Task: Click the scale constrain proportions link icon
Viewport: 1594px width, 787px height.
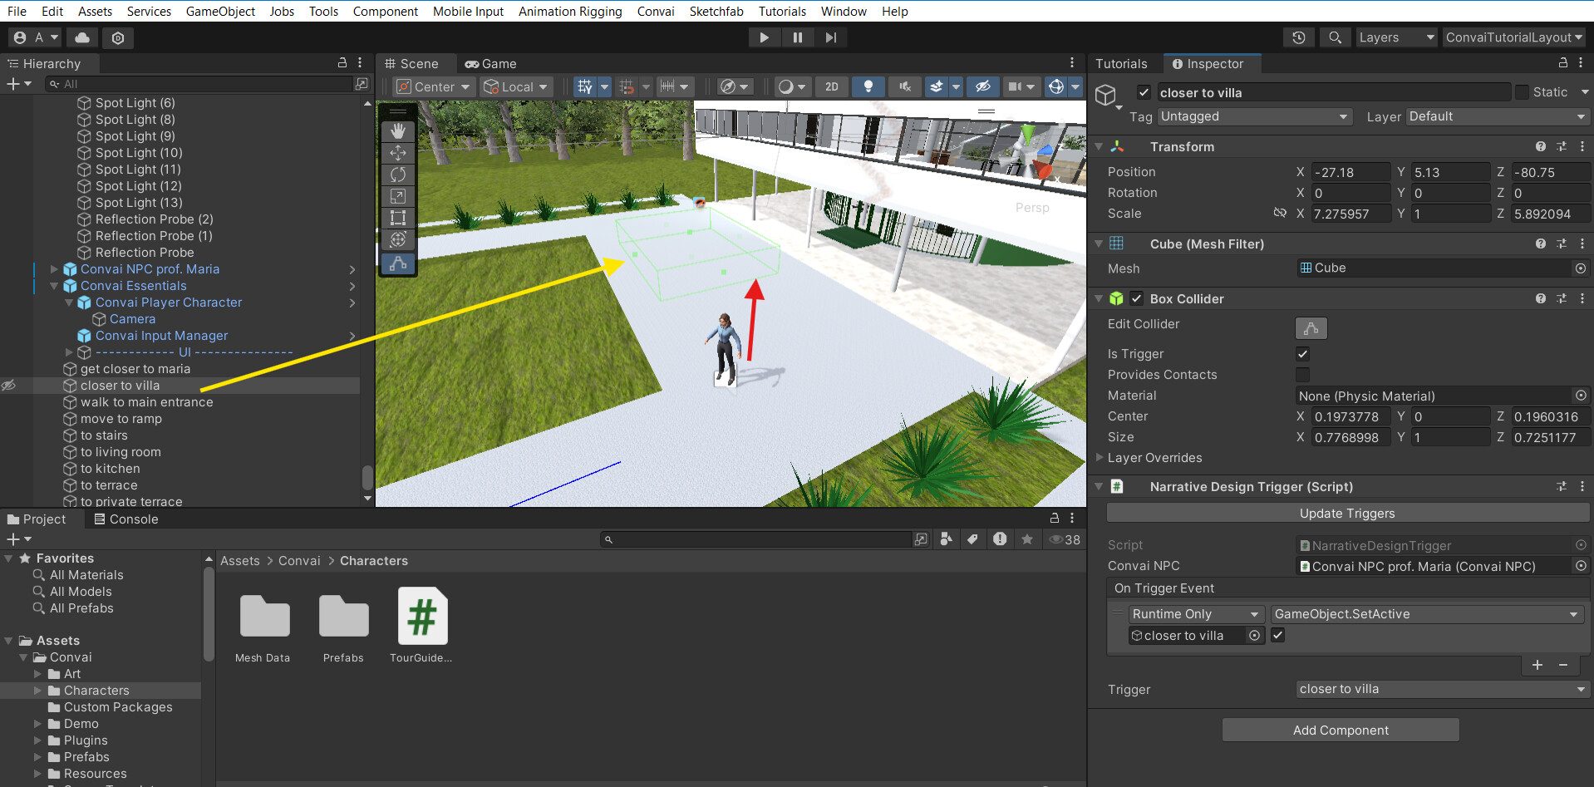Action: [x=1280, y=214]
